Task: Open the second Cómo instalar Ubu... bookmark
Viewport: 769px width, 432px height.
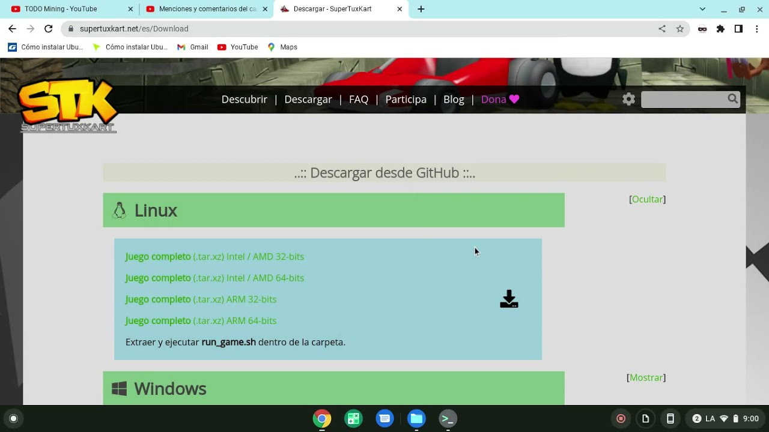Action: [130, 47]
